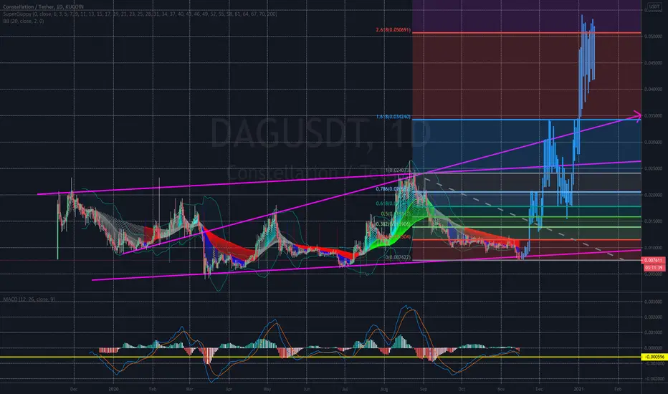Click the 0.786 Fibonacci level label
This screenshot has width=668, height=394.
[392, 188]
